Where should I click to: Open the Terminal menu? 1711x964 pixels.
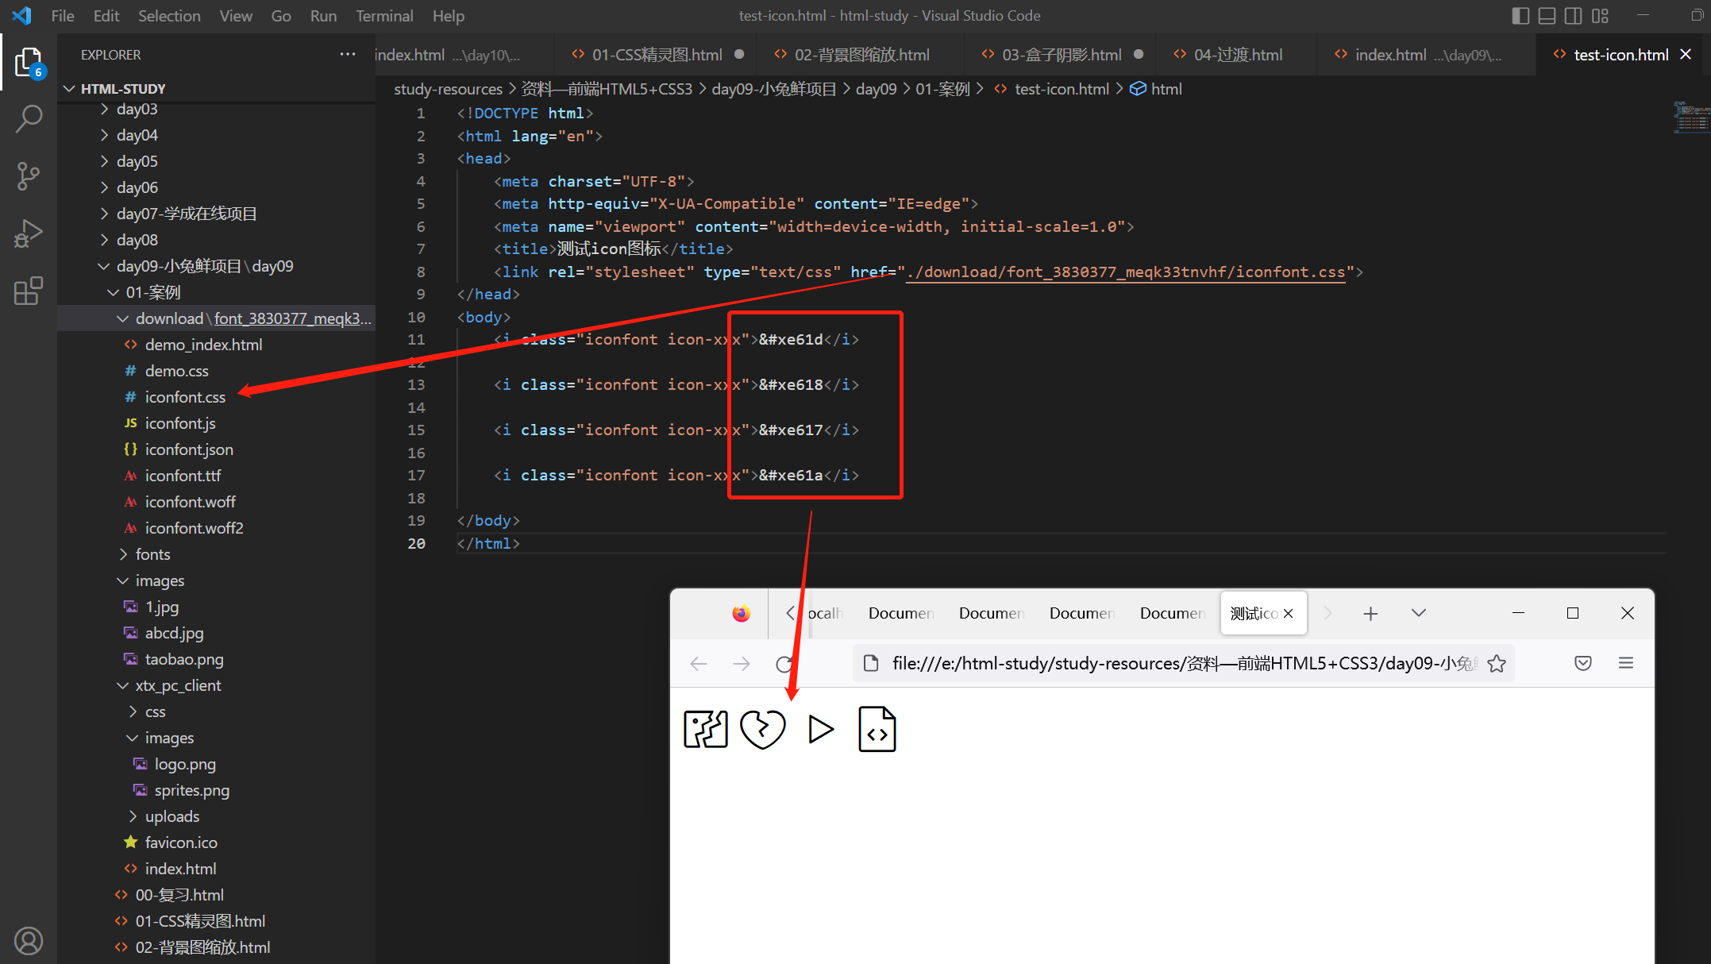click(x=383, y=16)
